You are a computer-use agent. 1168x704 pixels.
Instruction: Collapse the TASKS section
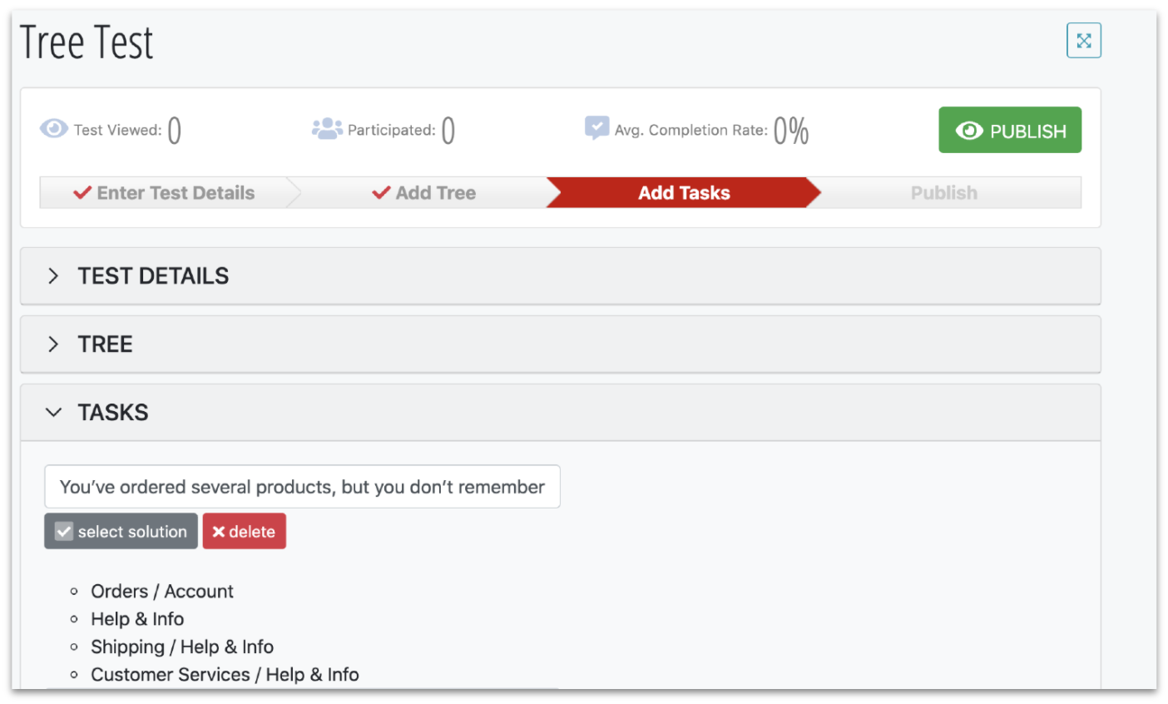[x=560, y=413]
